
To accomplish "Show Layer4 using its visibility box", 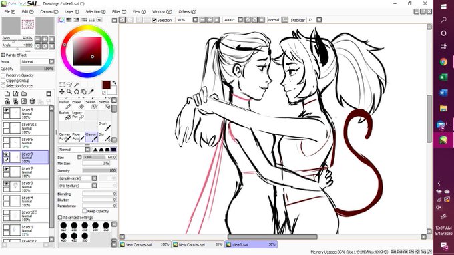I will click(x=6, y=198).
